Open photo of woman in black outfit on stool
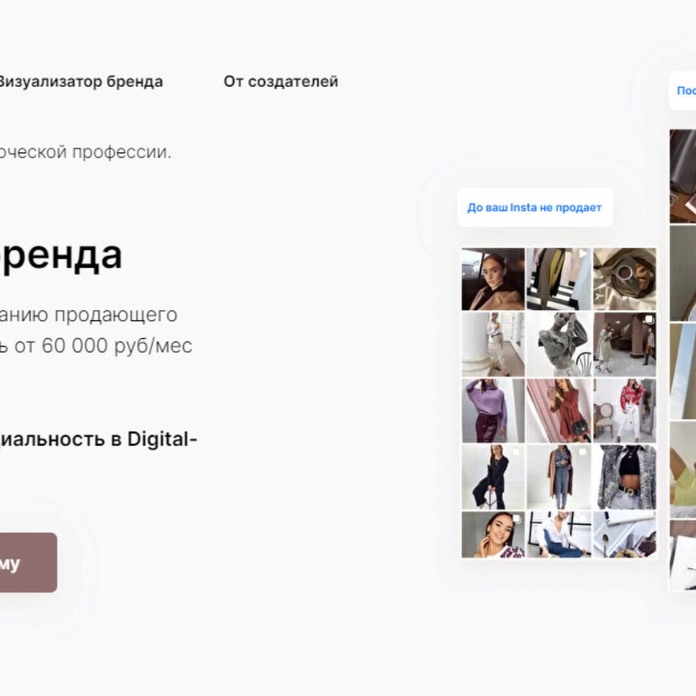 click(493, 477)
